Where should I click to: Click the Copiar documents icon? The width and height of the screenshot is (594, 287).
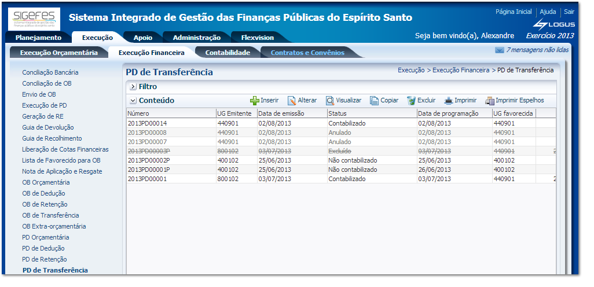point(374,101)
